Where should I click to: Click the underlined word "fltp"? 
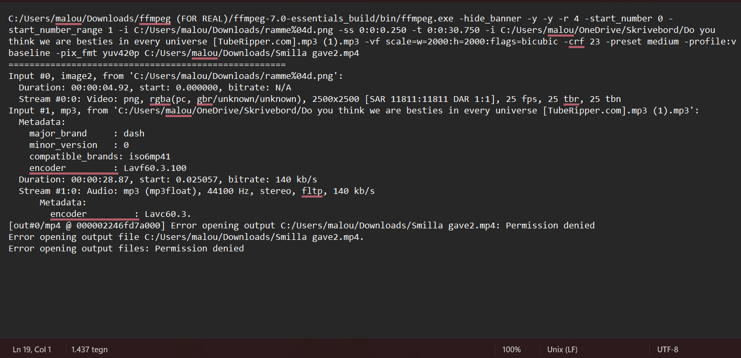tap(312, 191)
